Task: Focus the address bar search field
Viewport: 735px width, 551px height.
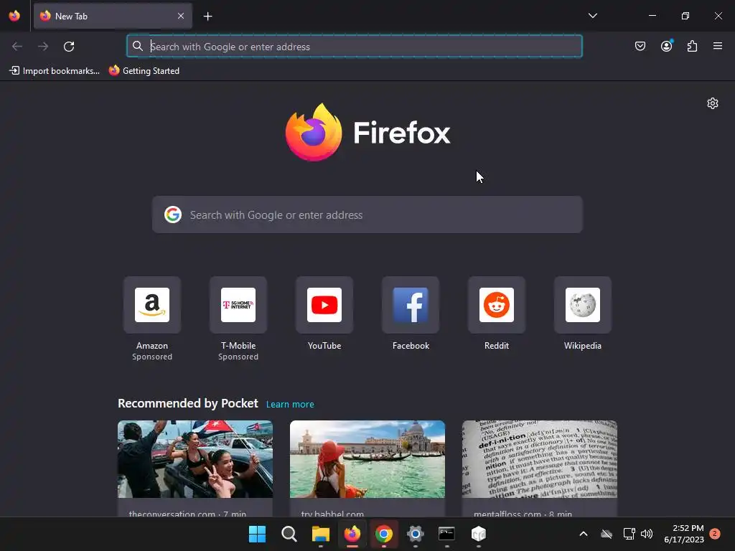Action: (355, 47)
